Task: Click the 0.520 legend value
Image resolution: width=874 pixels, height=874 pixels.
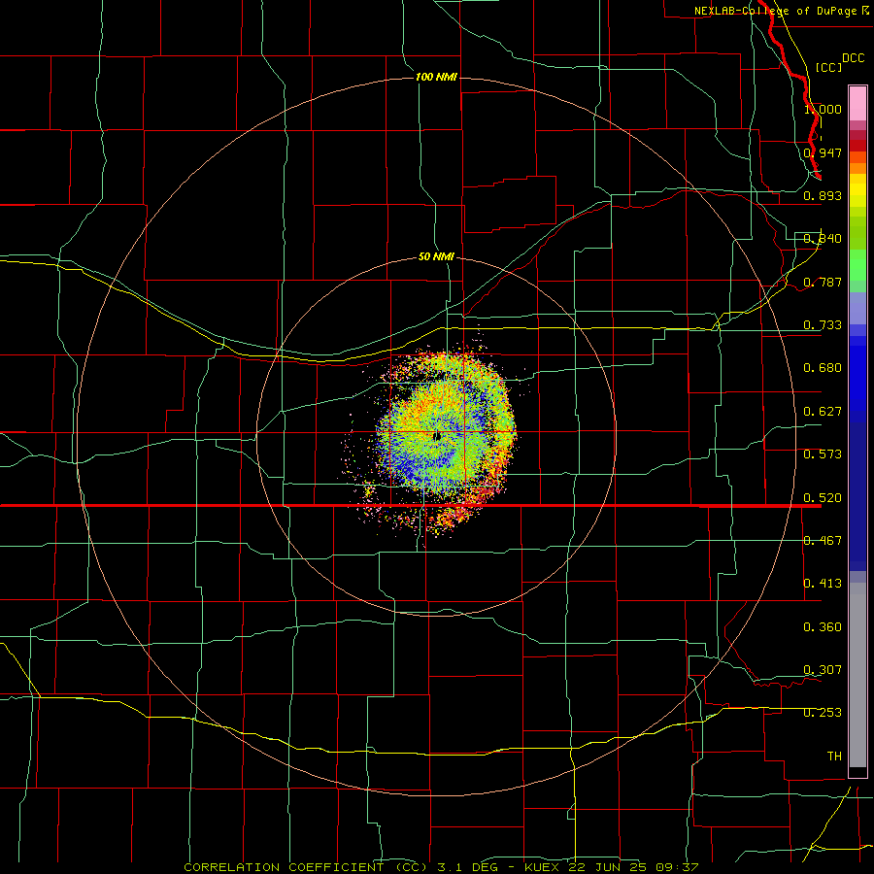Action: point(823,498)
